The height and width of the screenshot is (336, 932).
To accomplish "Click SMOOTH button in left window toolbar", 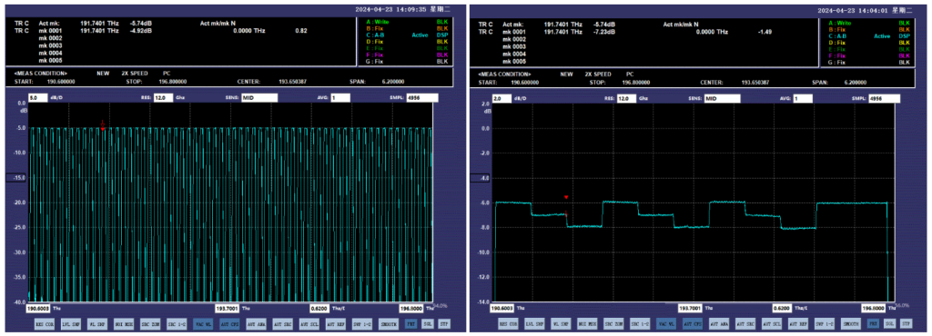I will tap(389, 324).
